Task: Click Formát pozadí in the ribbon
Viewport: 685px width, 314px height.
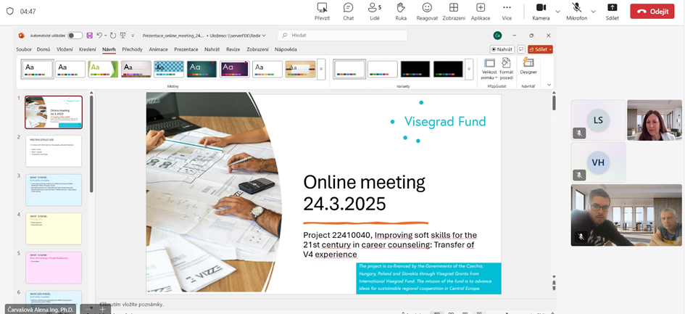Action: click(x=507, y=68)
